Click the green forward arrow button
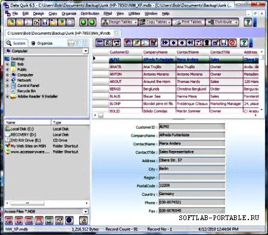 pyautogui.click(x=92, y=22)
